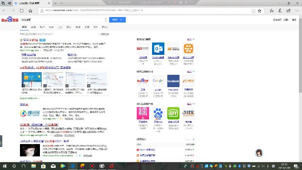The width and height of the screenshot is (302, 170).
Task: Open the QQ mail format Baidu Jingyan result
Action: (x=45, y=68)
